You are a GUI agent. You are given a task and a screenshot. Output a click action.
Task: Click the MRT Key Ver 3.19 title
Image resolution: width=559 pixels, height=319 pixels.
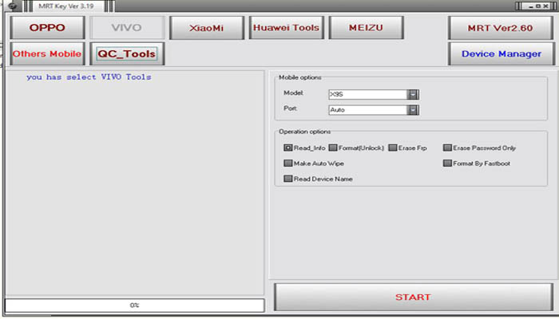pyautogui.click(x=66, y=6)
